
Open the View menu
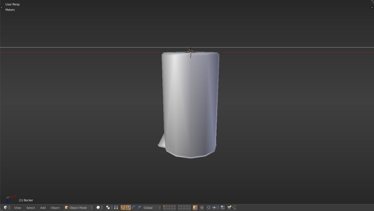pyautogui.click(x=18, y=207)
